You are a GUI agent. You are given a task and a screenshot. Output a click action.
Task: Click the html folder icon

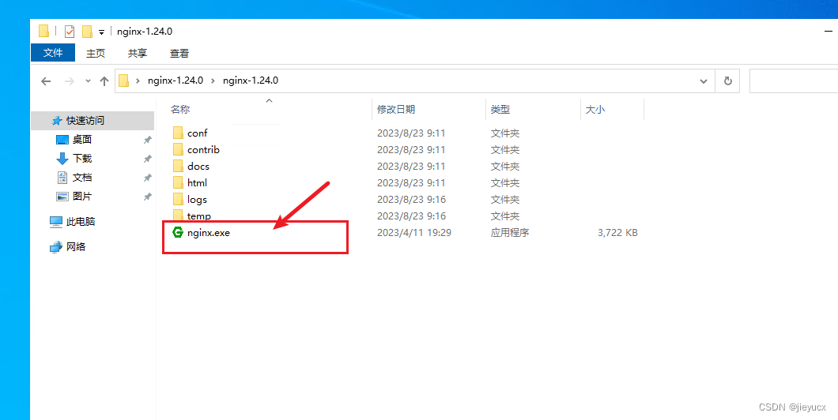click(178, 182)
